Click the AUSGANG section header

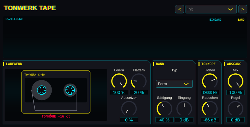click(234, 64)
